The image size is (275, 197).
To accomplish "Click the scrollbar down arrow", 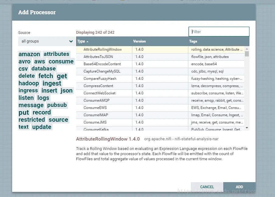I will point(247,128).
